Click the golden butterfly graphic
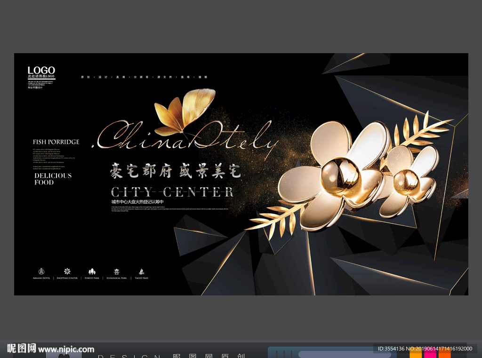Viewport: 482px width, 358px height. (x=184, y=112)
